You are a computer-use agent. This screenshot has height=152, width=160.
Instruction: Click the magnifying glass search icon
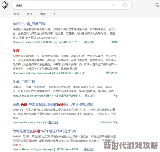click(x=125, y=5)
